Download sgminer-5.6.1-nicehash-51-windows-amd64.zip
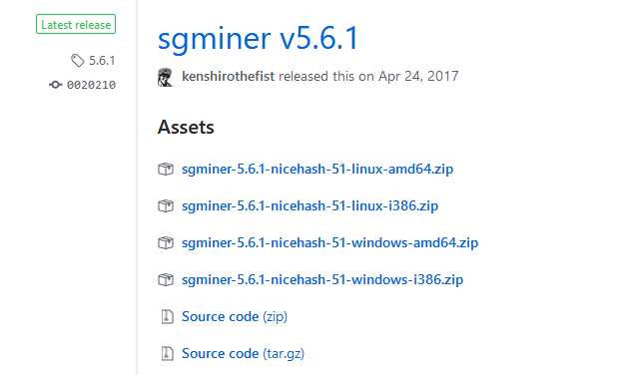The image size is (617, 375). [x=329, y=243]
